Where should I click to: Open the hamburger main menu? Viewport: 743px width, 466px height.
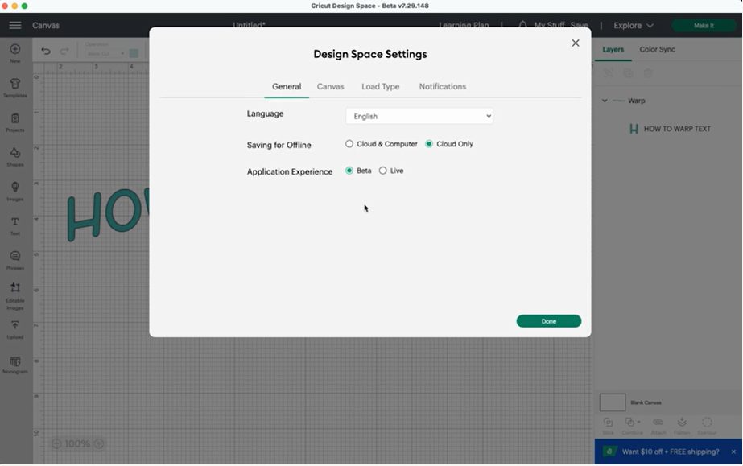coord(15,25)
